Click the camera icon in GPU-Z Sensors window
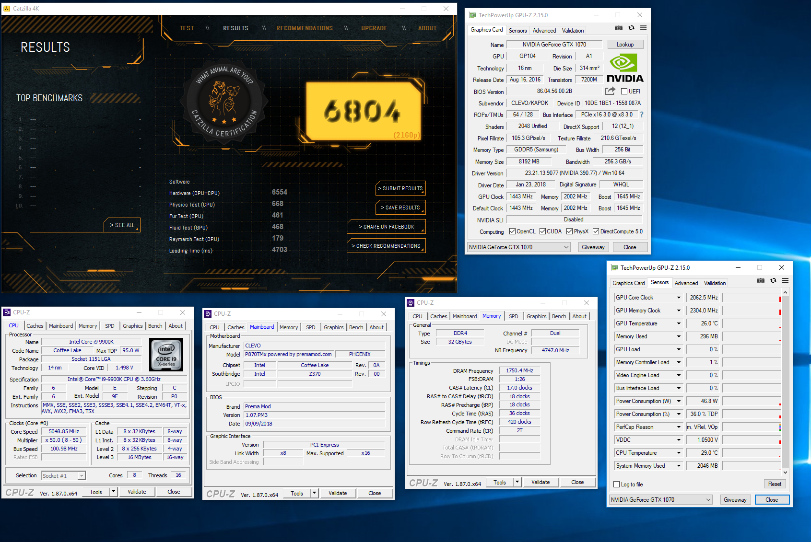 [761, 281]
